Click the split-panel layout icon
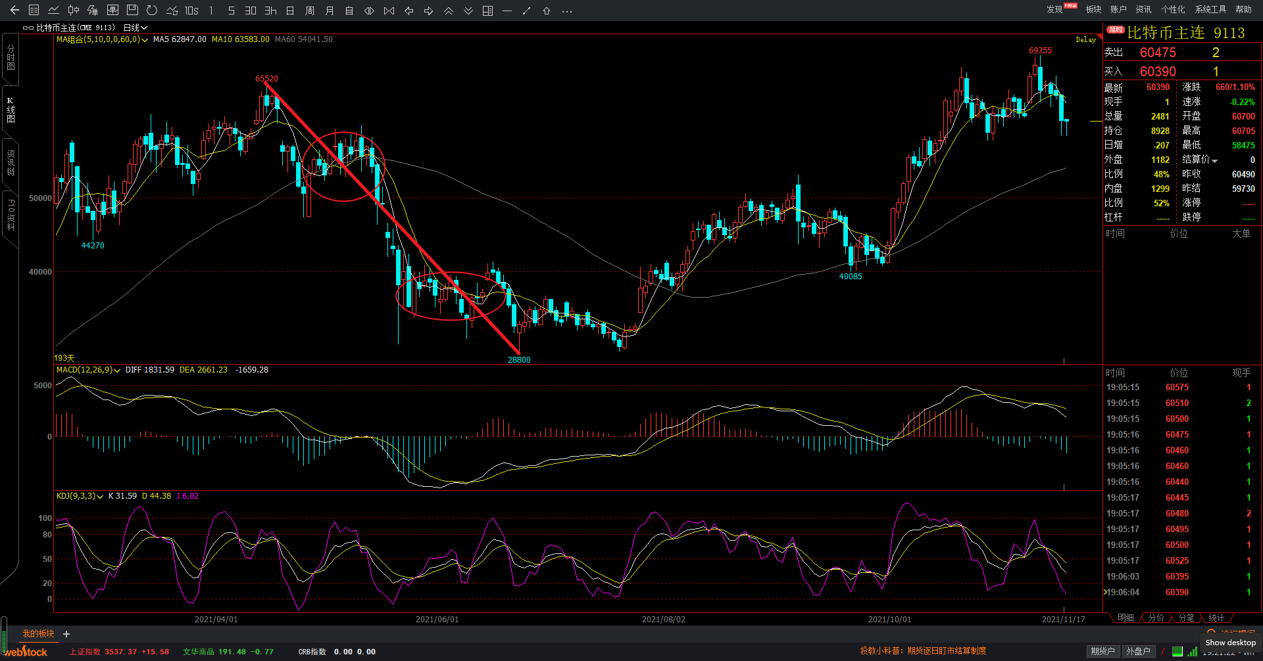The width and height of the screenshot is (1263, 661). coord(487,11)
